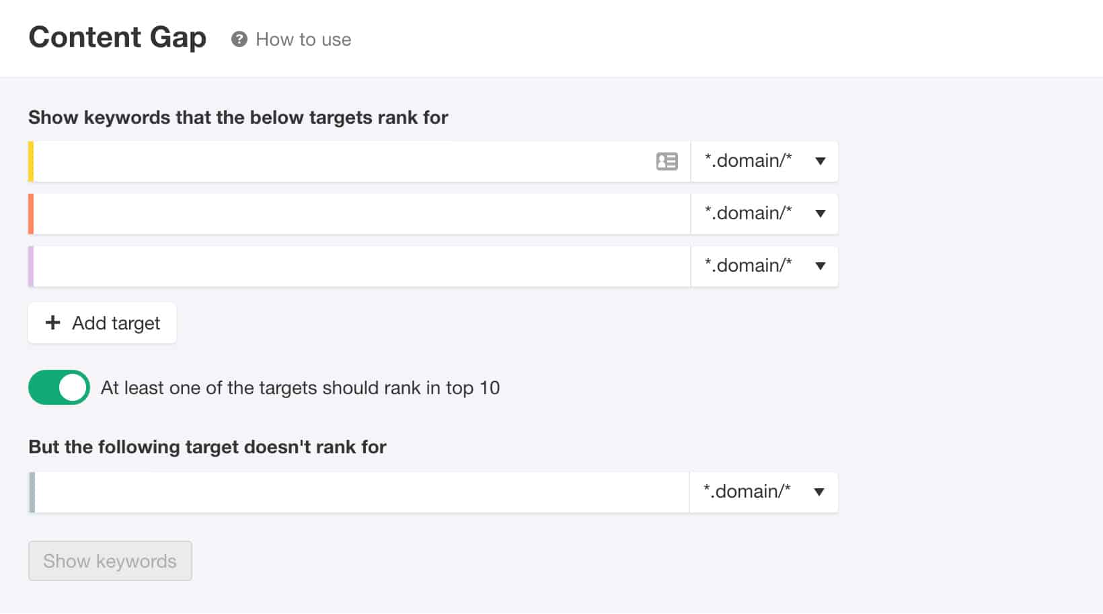This screenshot has width=1103, height=614.
Task: Click the plus icon beside Add target
Action: click(x=52, y=323)
